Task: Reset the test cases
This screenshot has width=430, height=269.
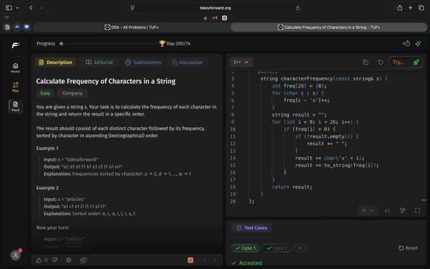Action: pyautogui.click(x=408, y=248)
